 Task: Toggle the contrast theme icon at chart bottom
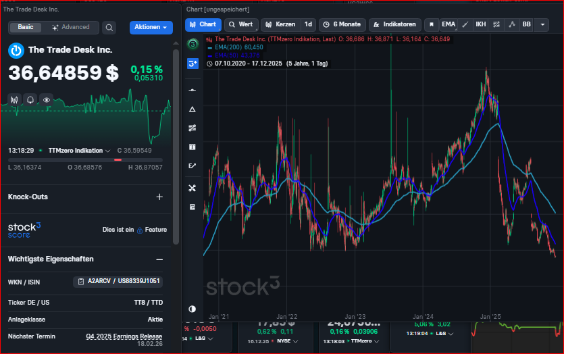click(193, 309)
